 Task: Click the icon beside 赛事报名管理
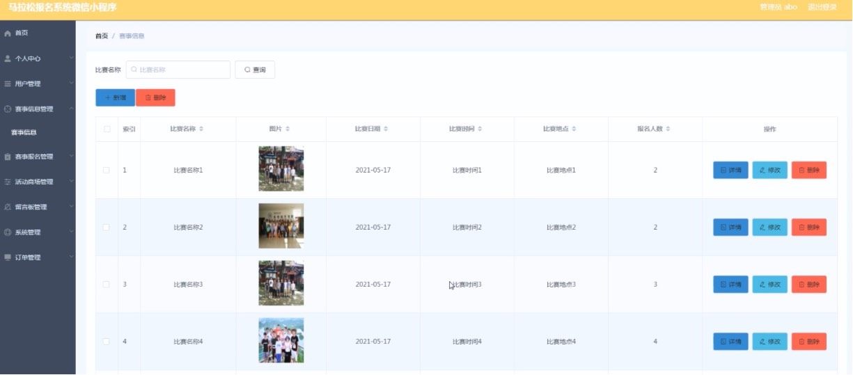[x=8, y=157]
